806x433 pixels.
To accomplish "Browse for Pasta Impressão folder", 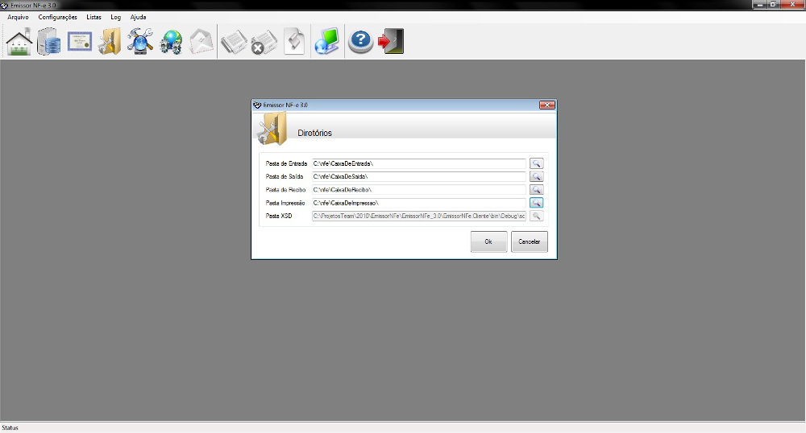I will click(536, 203).
